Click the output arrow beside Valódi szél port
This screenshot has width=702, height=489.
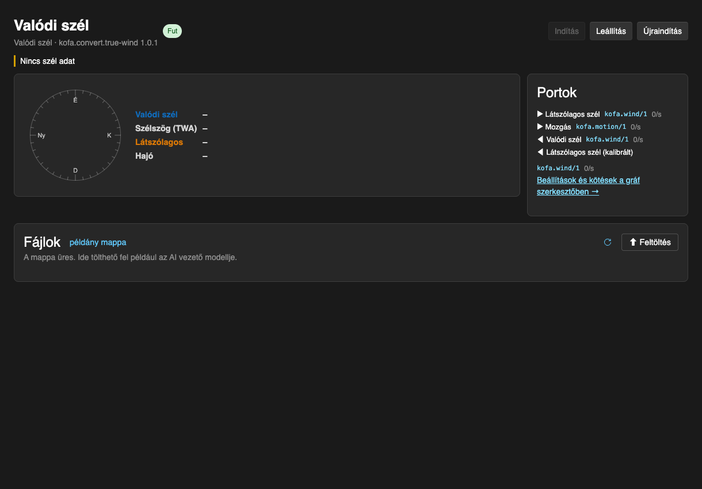point(540,139)
